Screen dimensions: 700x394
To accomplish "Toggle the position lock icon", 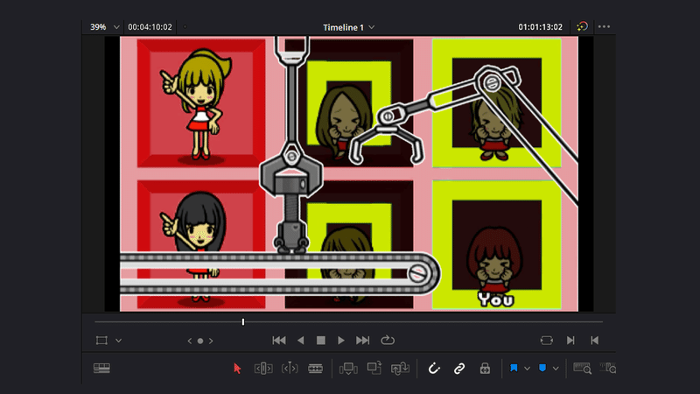I will [485, 369].
